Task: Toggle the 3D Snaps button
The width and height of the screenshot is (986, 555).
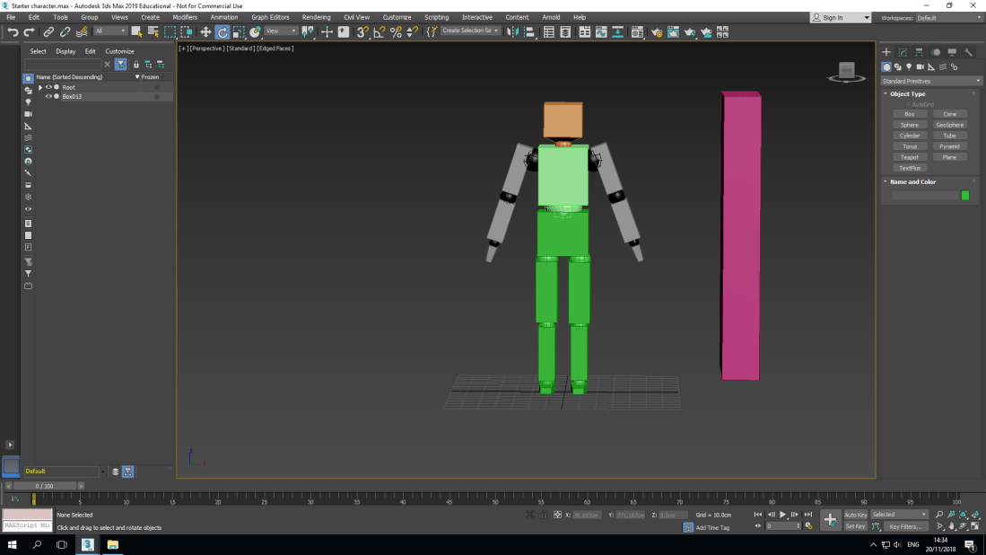Action: (x=362, y=31)
